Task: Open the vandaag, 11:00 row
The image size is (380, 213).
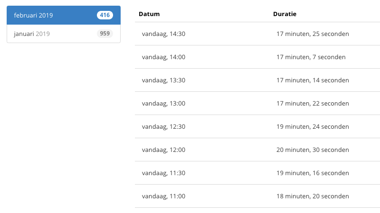Action: coord(257,196)
